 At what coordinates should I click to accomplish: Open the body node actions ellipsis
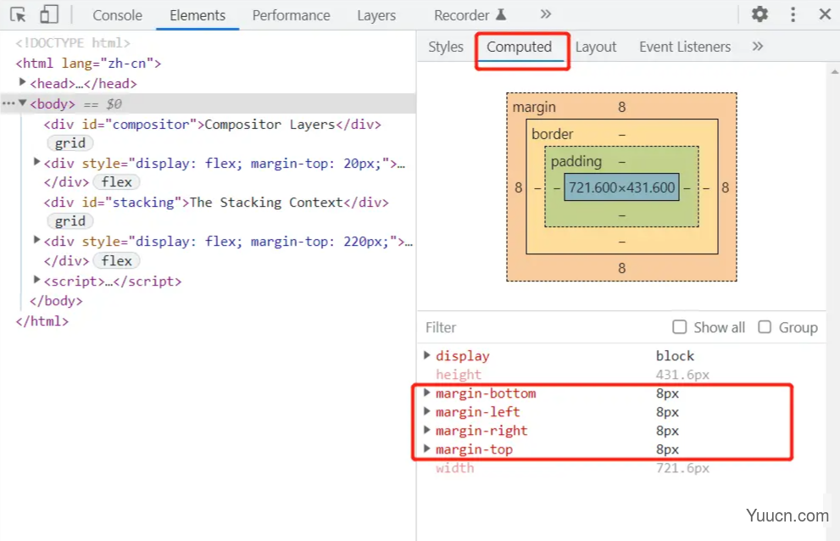pyautogui.click(x=8, y=103)
